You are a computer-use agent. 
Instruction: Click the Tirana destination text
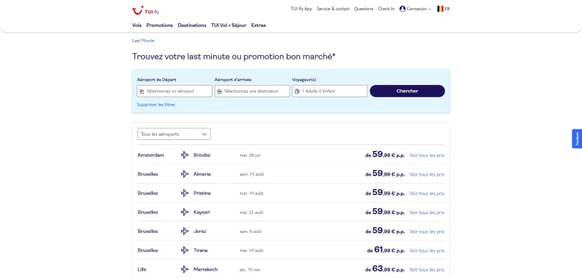pos(201,250)
